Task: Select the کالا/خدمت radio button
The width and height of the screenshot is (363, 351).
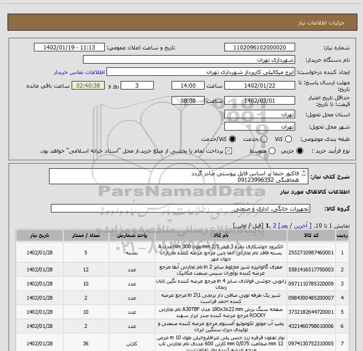Action: click(x=232, y=139)
